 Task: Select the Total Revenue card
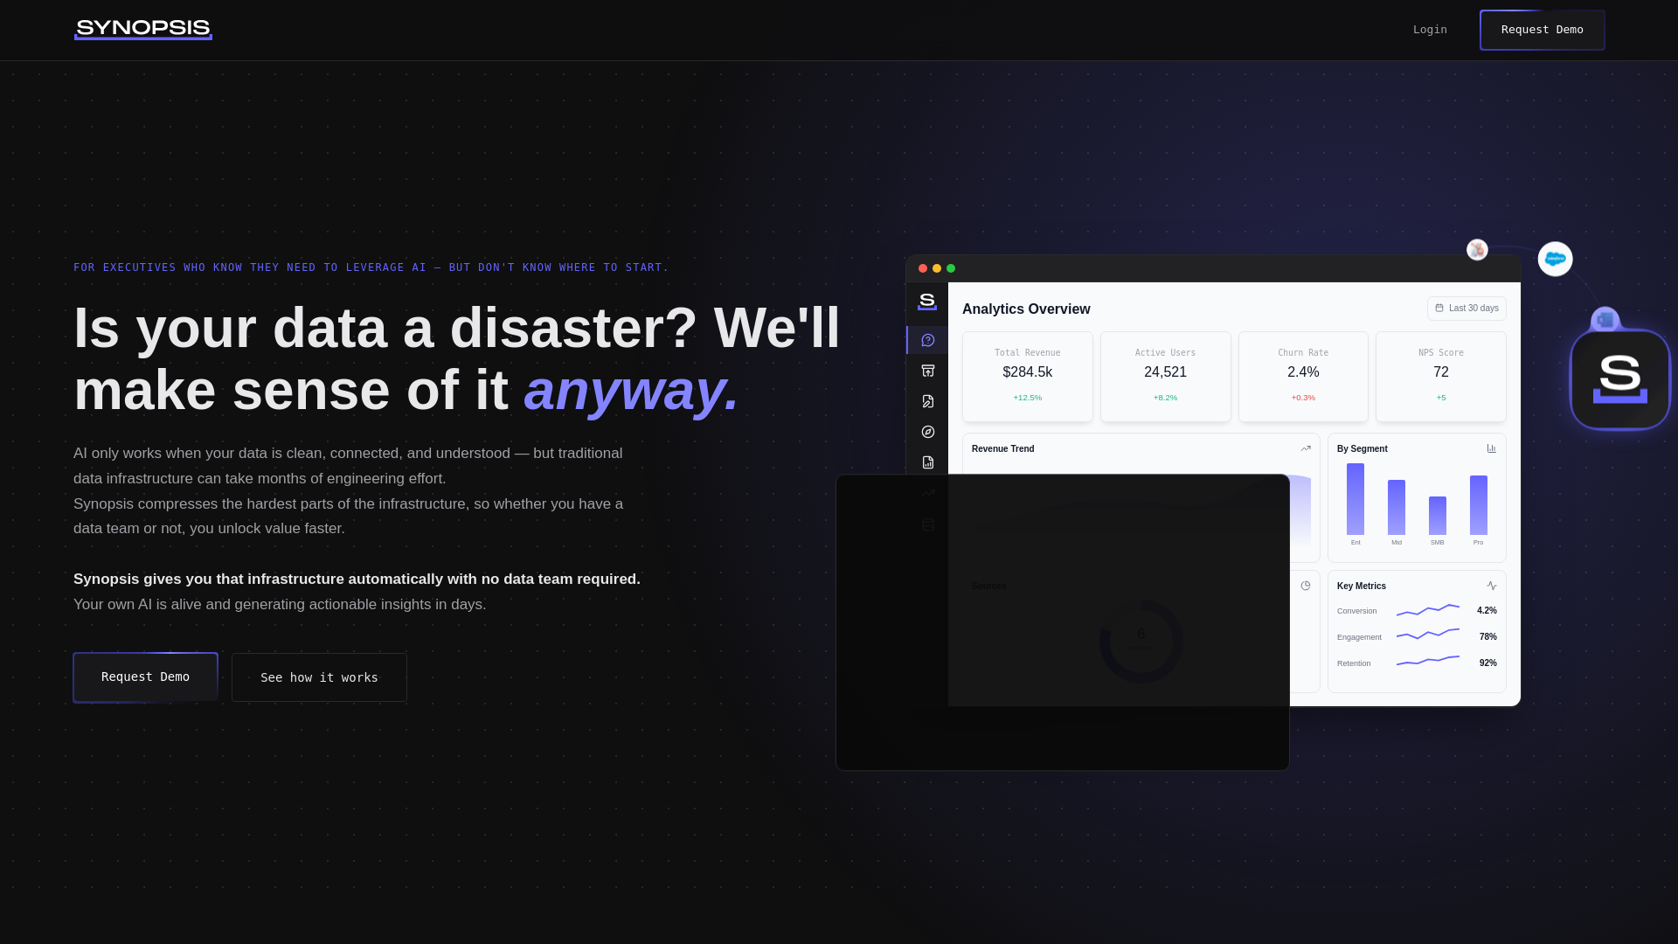point(1027,377)
